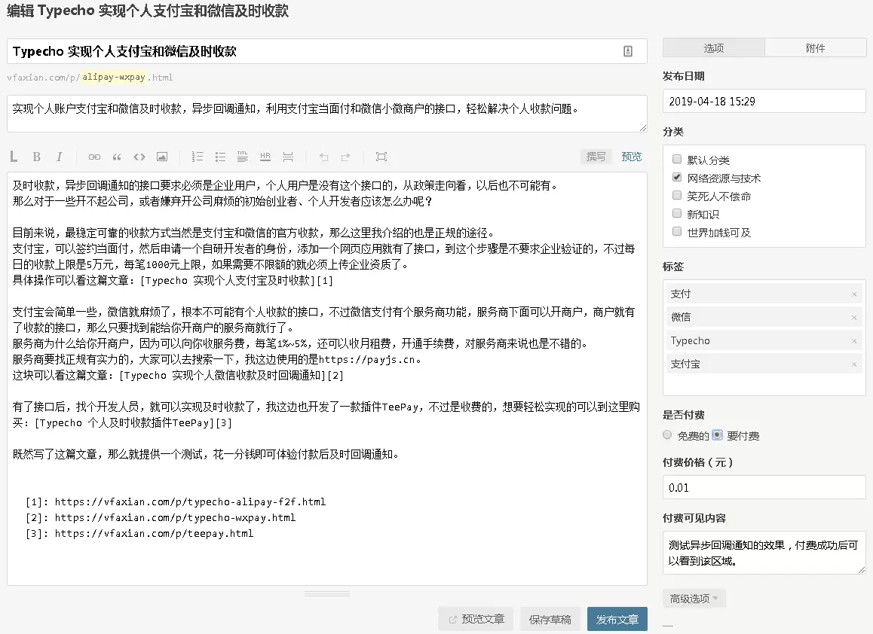Insert a blockquote
873x634 pixels.
[117, 157]
